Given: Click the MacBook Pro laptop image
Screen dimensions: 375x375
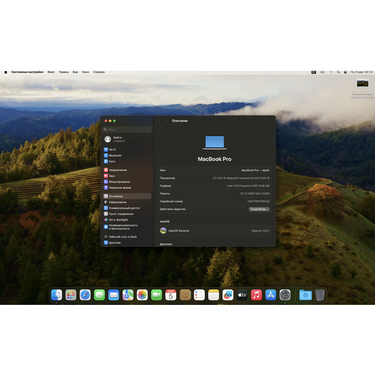Looking at the screenshot, I should pos(214,142).
